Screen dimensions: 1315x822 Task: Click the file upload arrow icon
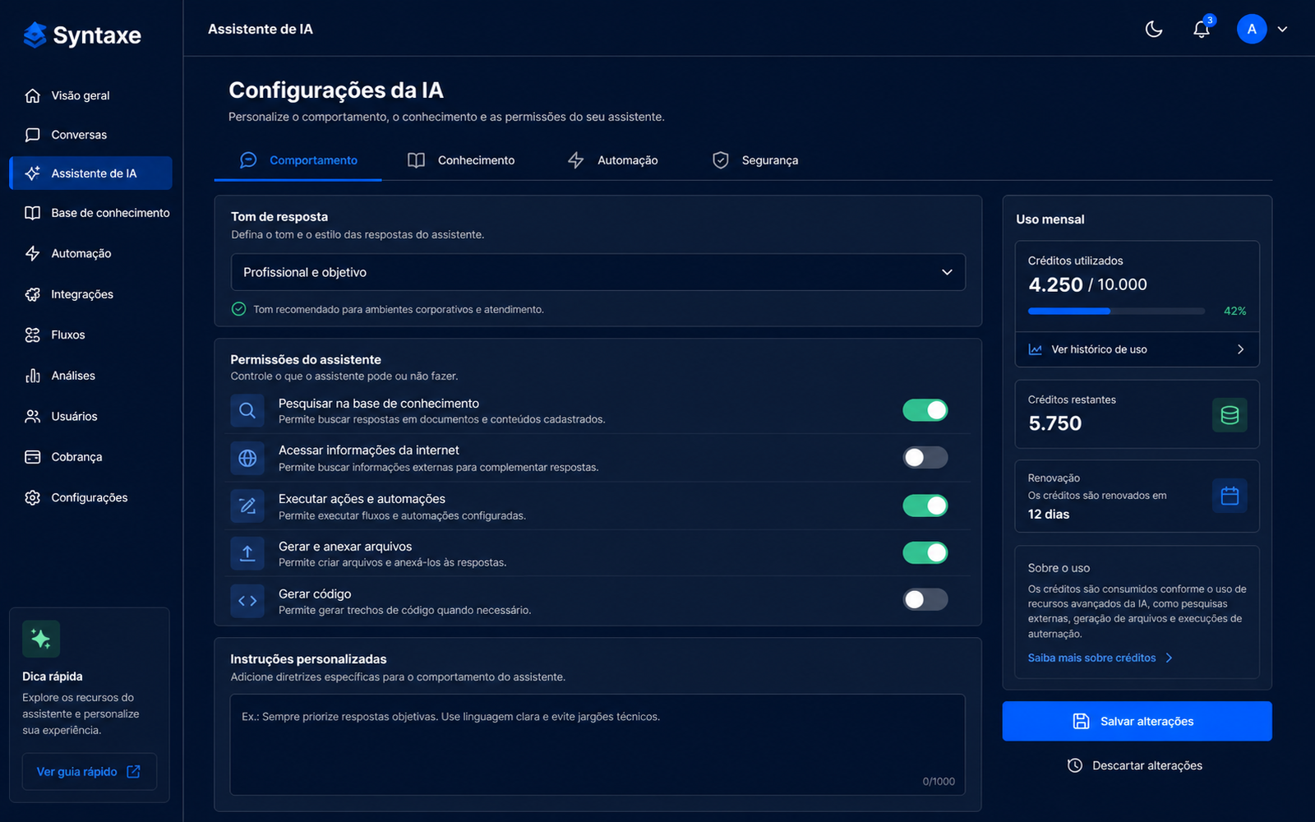tap(247, 553)
